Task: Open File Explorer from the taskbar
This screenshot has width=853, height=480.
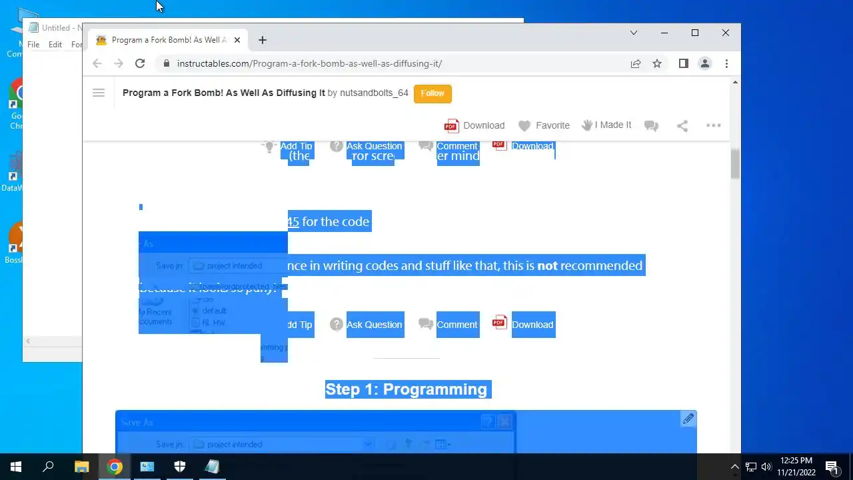Action: pyautogui.click(x=81, y=467)
